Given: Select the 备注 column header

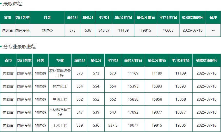Looking at the screenshot, I should coord(213,17).
